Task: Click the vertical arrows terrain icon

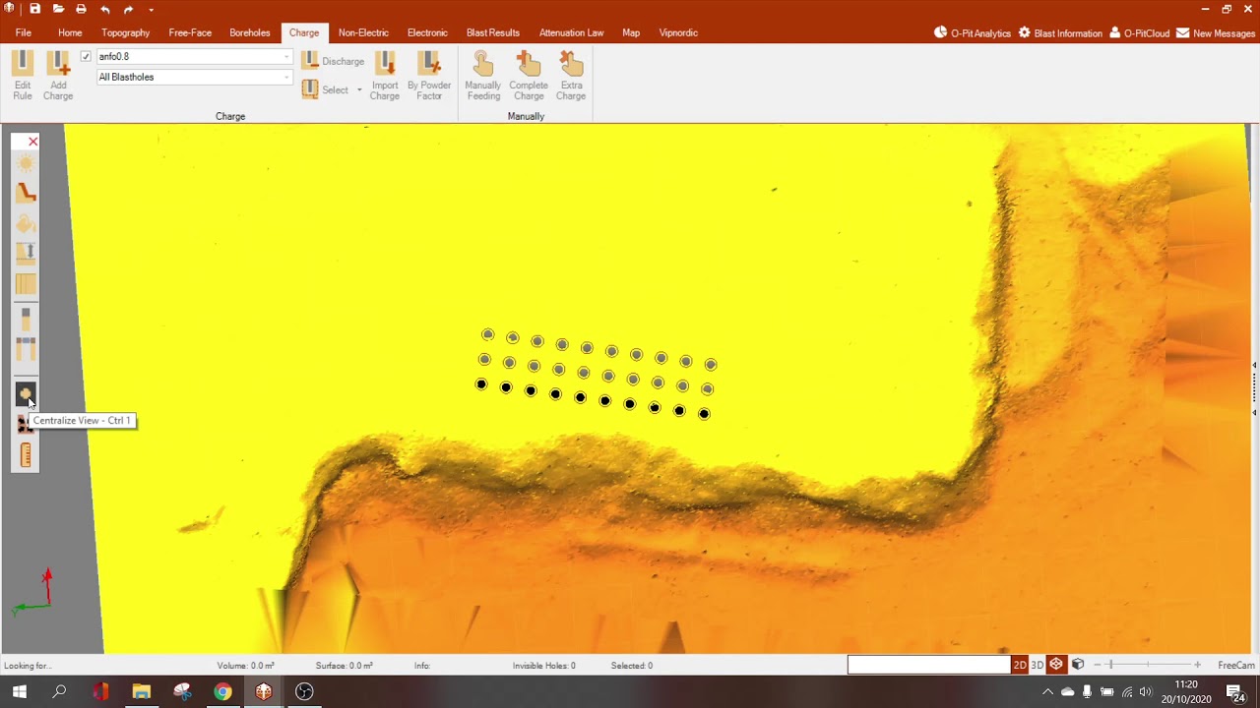Action: 26,254
